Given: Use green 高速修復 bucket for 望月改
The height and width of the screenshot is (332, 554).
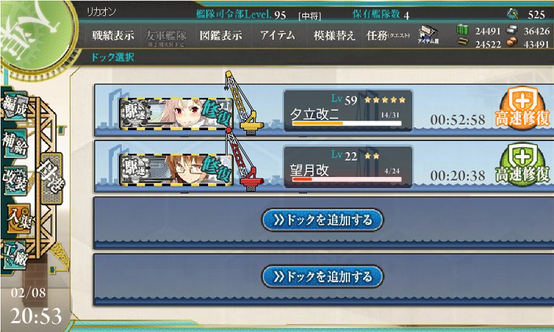Looking at the screenshot, I should (x=523, y=163).
